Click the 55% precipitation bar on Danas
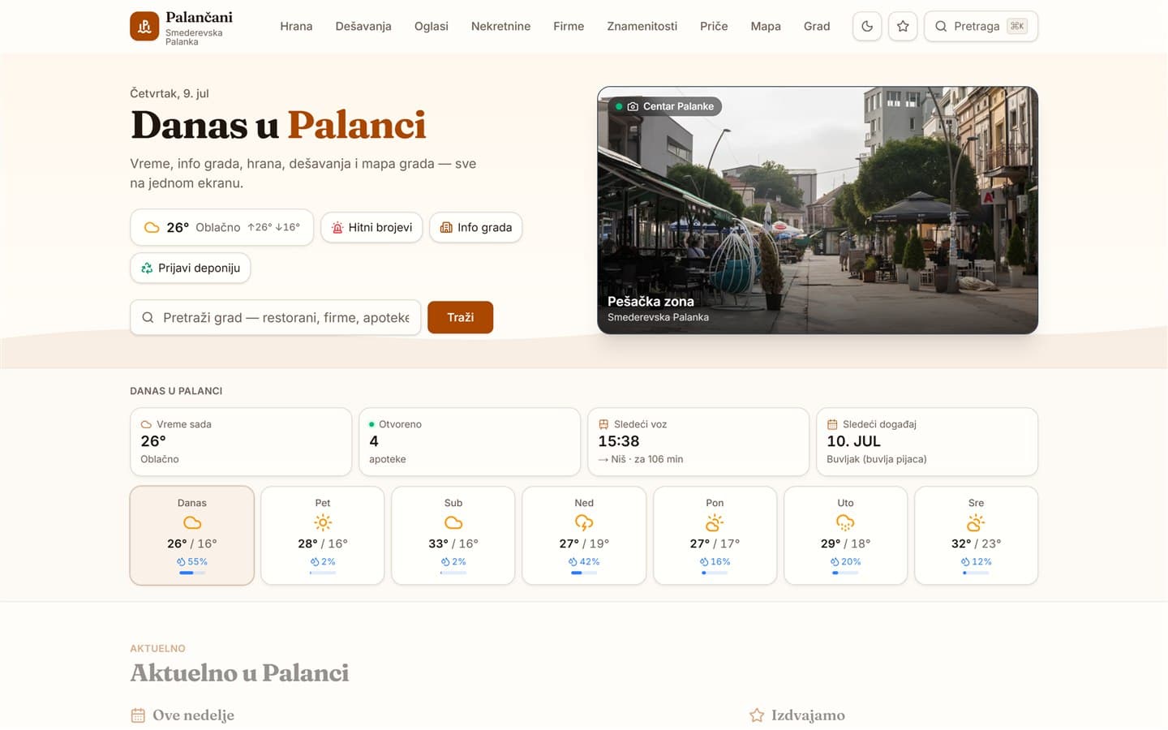This screenshot has height=730, width=1168. coord(192,573)
